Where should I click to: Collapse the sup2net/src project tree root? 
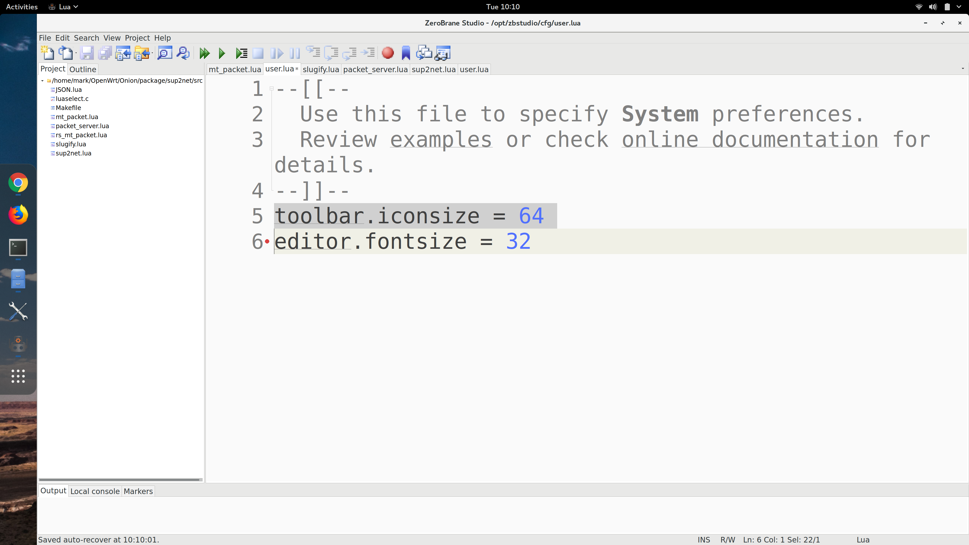pos(42,80)
